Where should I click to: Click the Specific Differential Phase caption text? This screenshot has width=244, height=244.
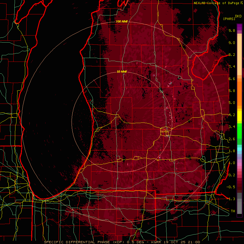tap(122, 242)
